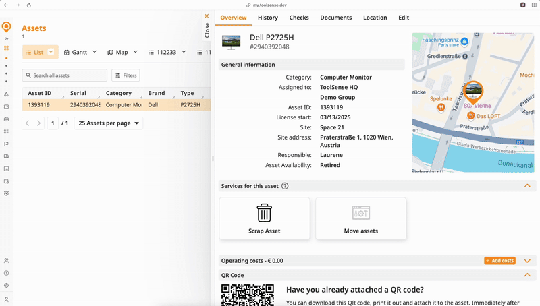Click the Scrap Asset trash tile
The height and width of the screenshot is (306, 540).
[265, 218]
